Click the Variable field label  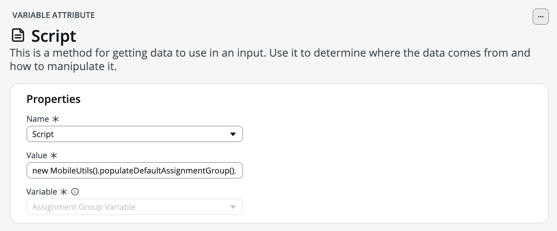pos(42,191)
